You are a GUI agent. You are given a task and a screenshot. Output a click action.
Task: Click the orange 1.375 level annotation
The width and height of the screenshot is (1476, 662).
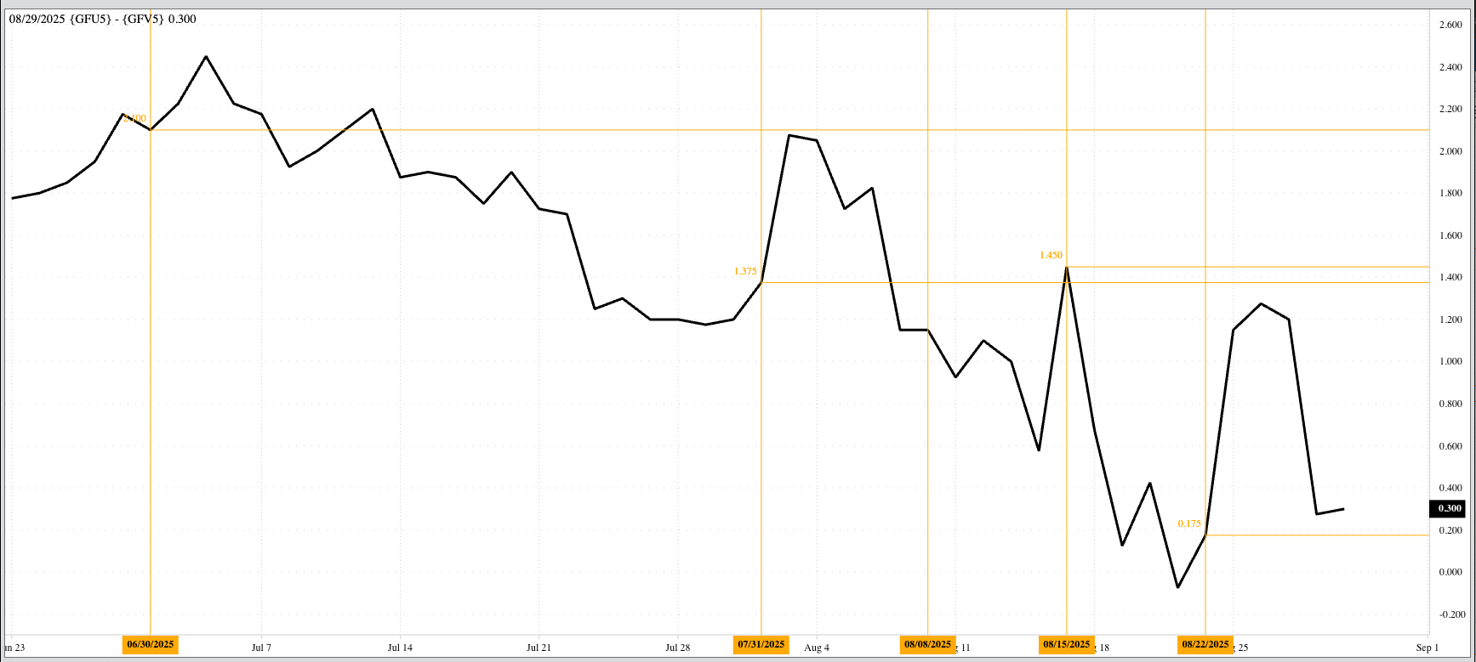[745, 271]
